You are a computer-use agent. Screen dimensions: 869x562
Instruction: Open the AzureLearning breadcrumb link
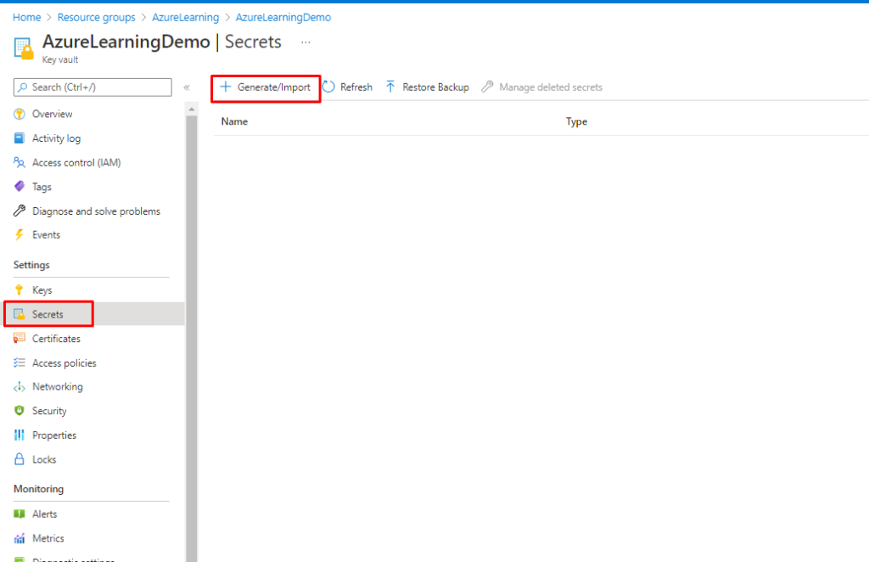(x=186, y=18)
